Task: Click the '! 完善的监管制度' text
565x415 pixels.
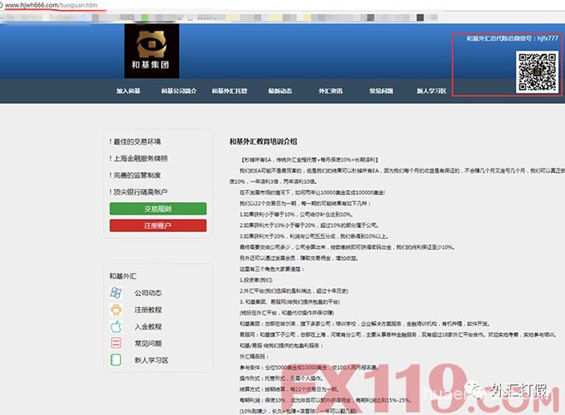Action: click(135, 175)
